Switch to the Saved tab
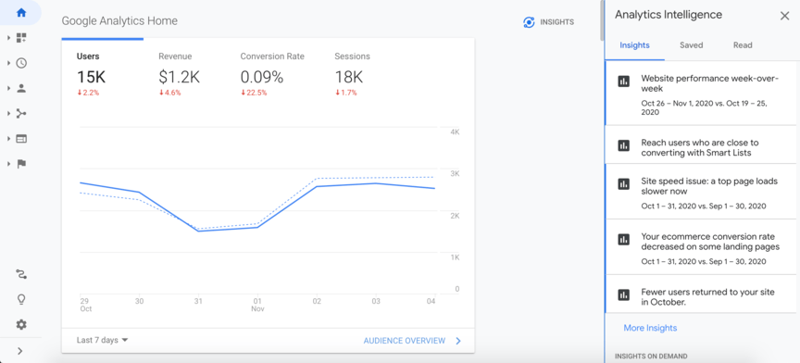This screenshot has width=800, height=363. point(692,45)
